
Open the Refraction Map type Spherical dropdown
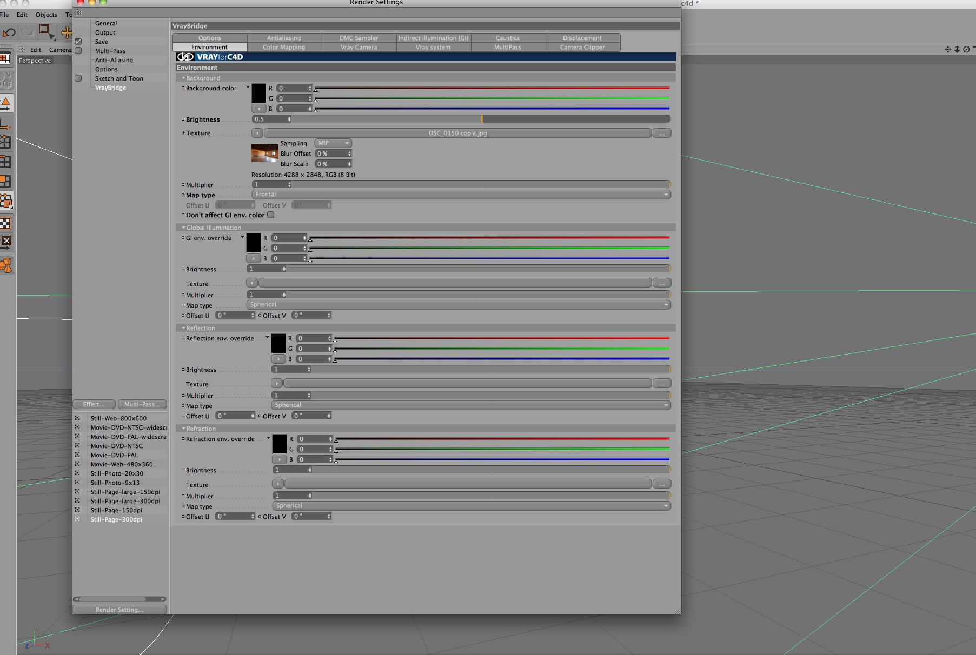472,506
